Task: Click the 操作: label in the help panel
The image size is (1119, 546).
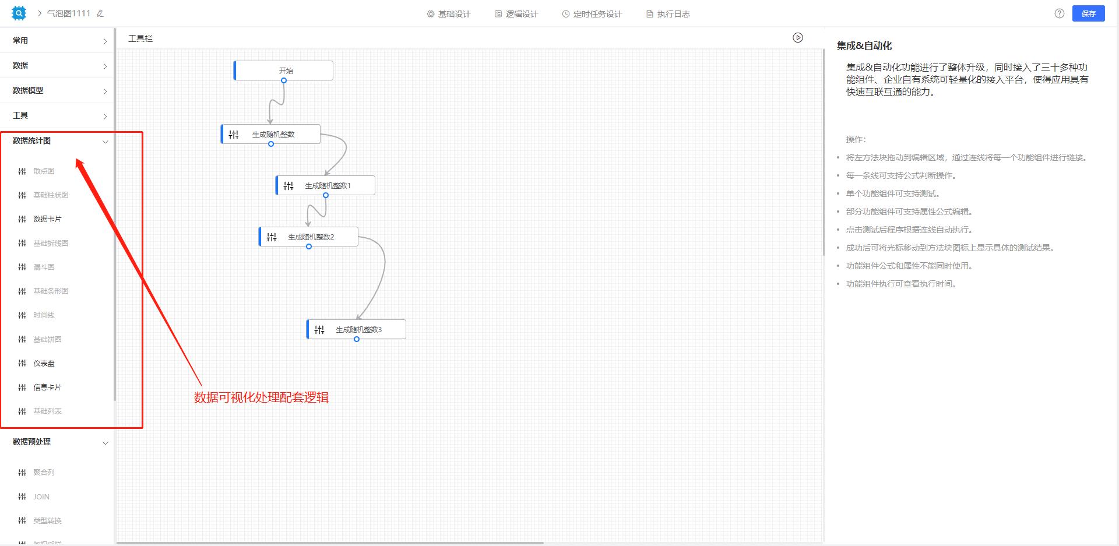Action: click(856, 139)
